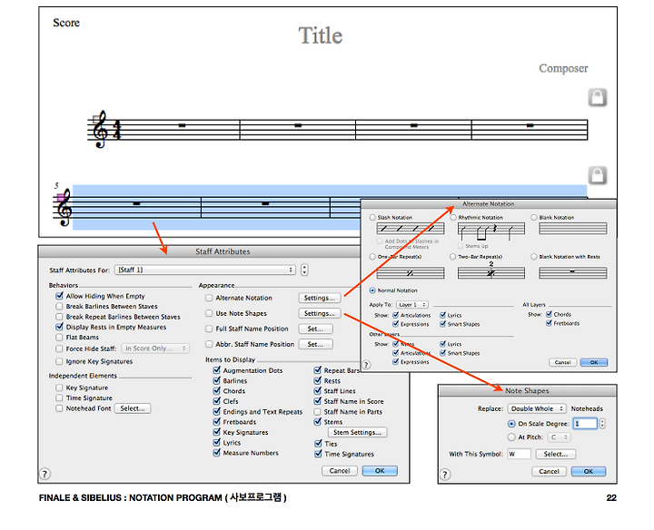
Task: Select Two-Bar Repeat(s) radio button
Action: coord(453,257)
